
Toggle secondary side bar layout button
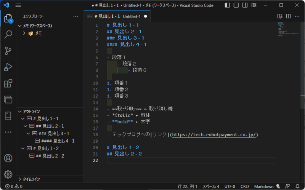[x=245, y=5]
